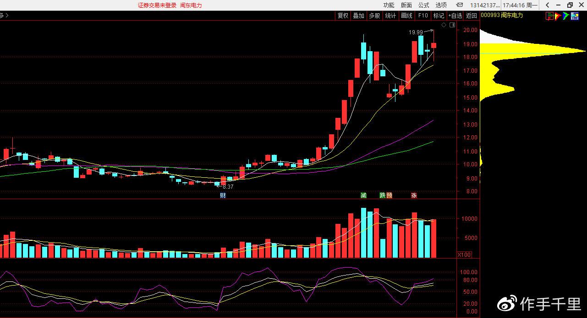The height and width of the screenshot is (318, 587).
Task: Click the green and blue arrow icon
Action: [566, 16]
